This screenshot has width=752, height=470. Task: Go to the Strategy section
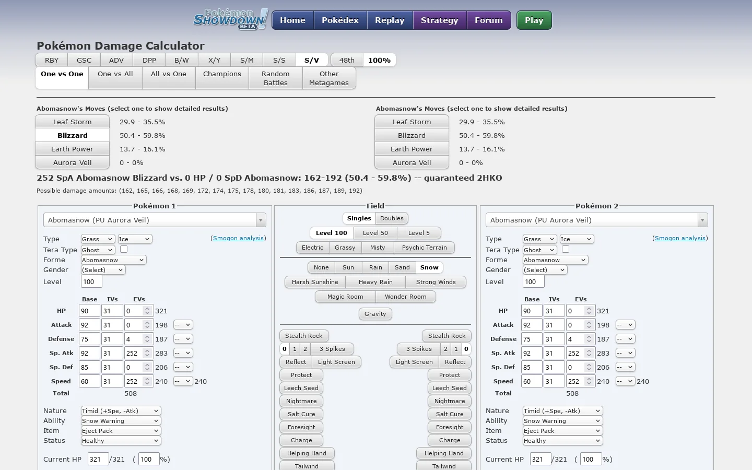tap(440, 20)
